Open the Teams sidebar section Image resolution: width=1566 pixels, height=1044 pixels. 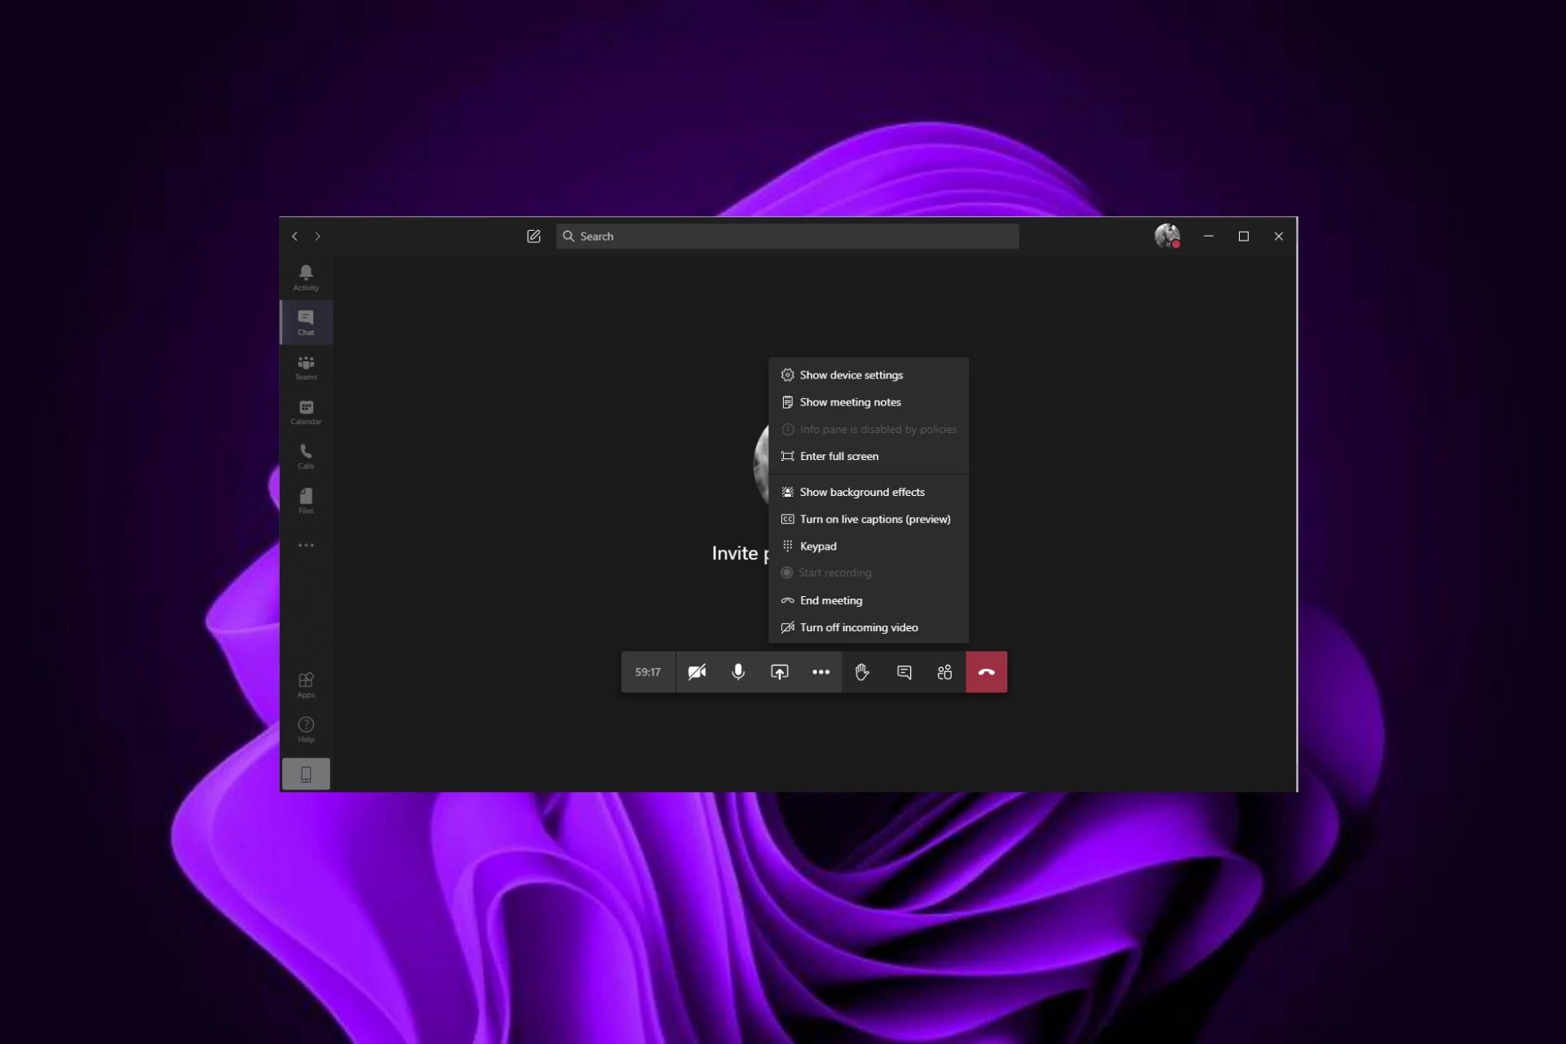tap(306, 367)
